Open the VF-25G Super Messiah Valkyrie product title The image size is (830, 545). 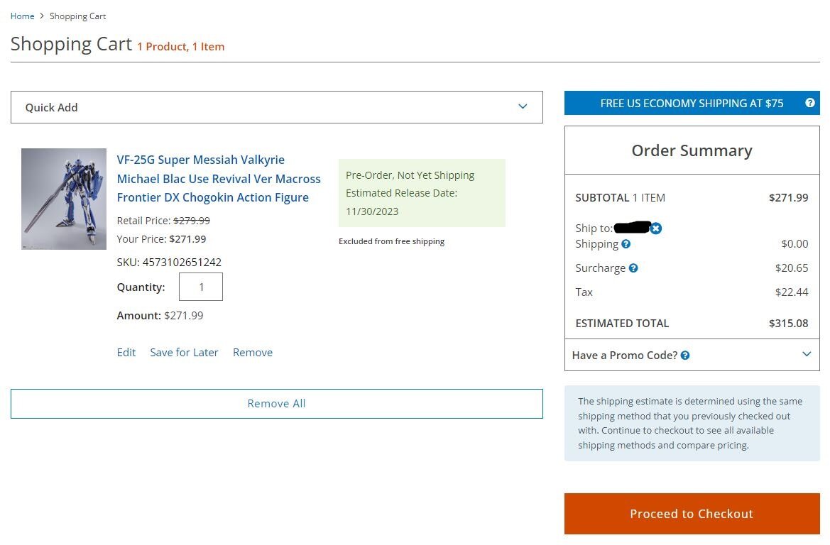(219, 178)
